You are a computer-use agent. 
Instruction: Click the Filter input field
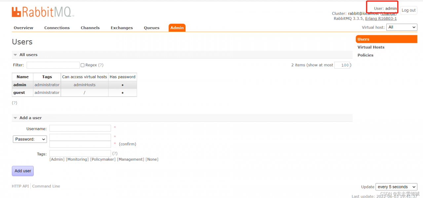(53, 65)
